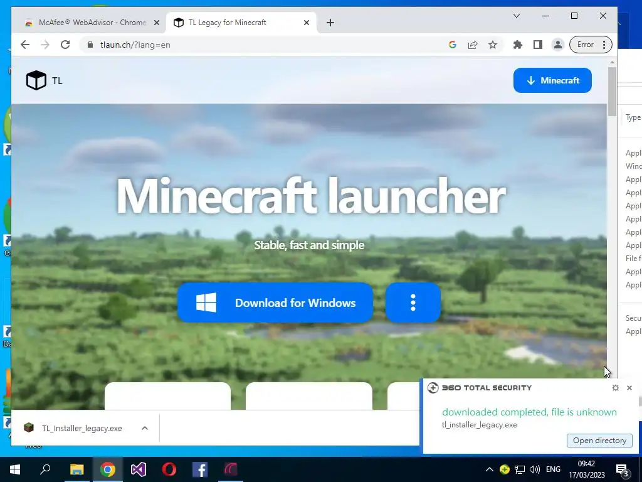
Task: Open the tab search dropdown chevron
Action: pyautogui.click(x=517, y=16)
